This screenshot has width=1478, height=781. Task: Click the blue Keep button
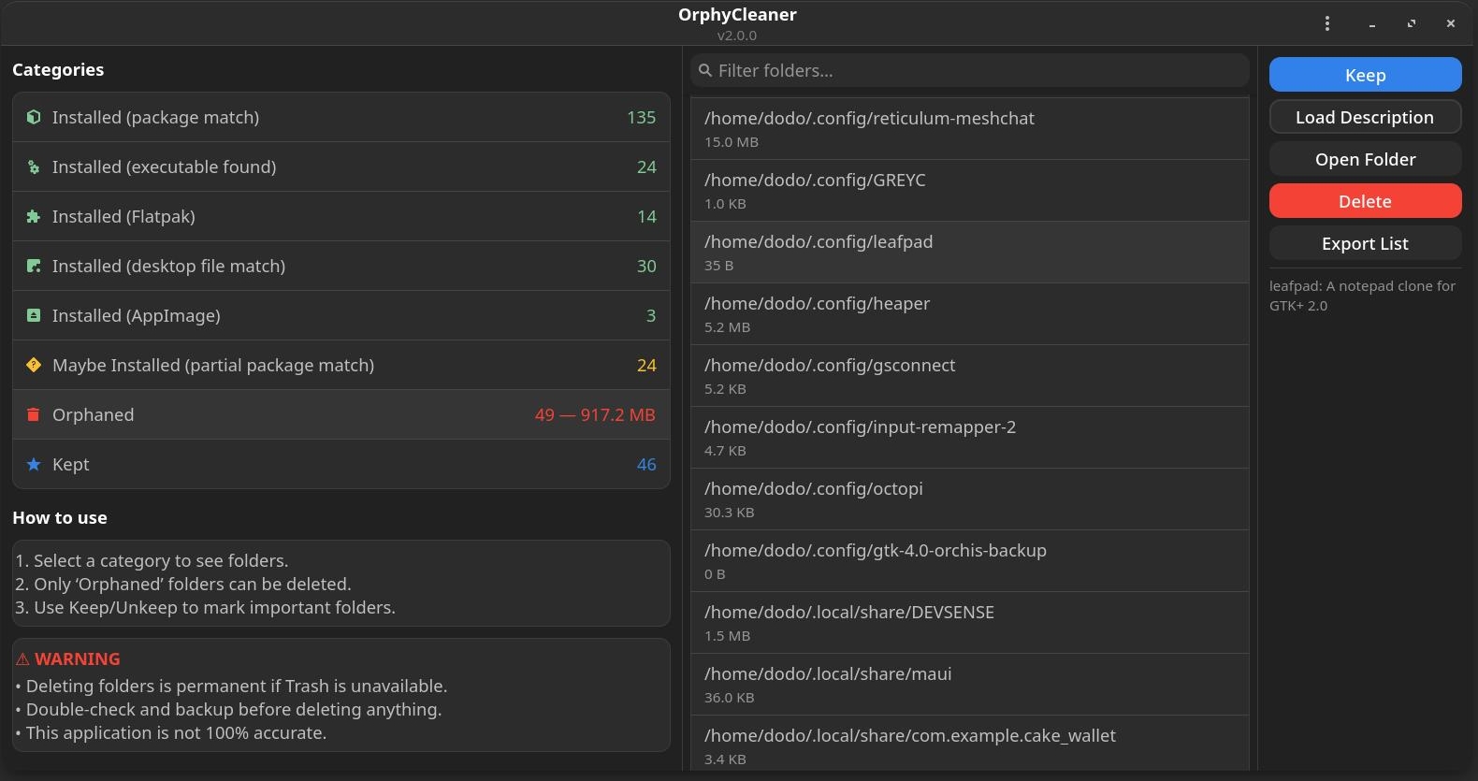tap(1365, 75)
